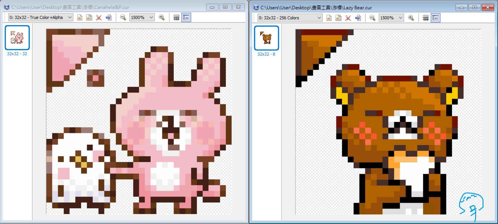The height and width of the screenshot is (224, 498).
Task: Click the Lazy Bear window system icon
Action: pos(256,7)
